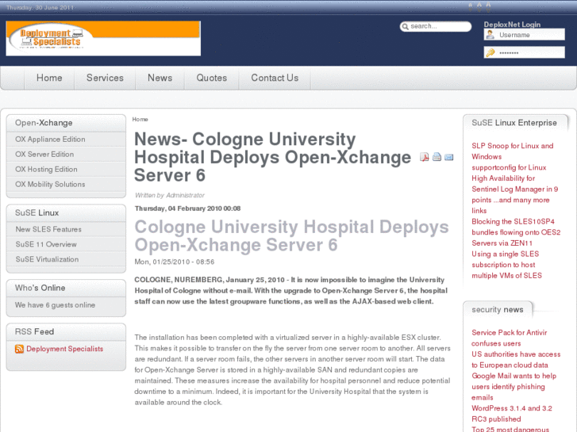Open Using a single SLES subscription link

506,265
